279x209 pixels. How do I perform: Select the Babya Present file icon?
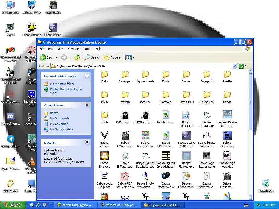pos(227,176)
